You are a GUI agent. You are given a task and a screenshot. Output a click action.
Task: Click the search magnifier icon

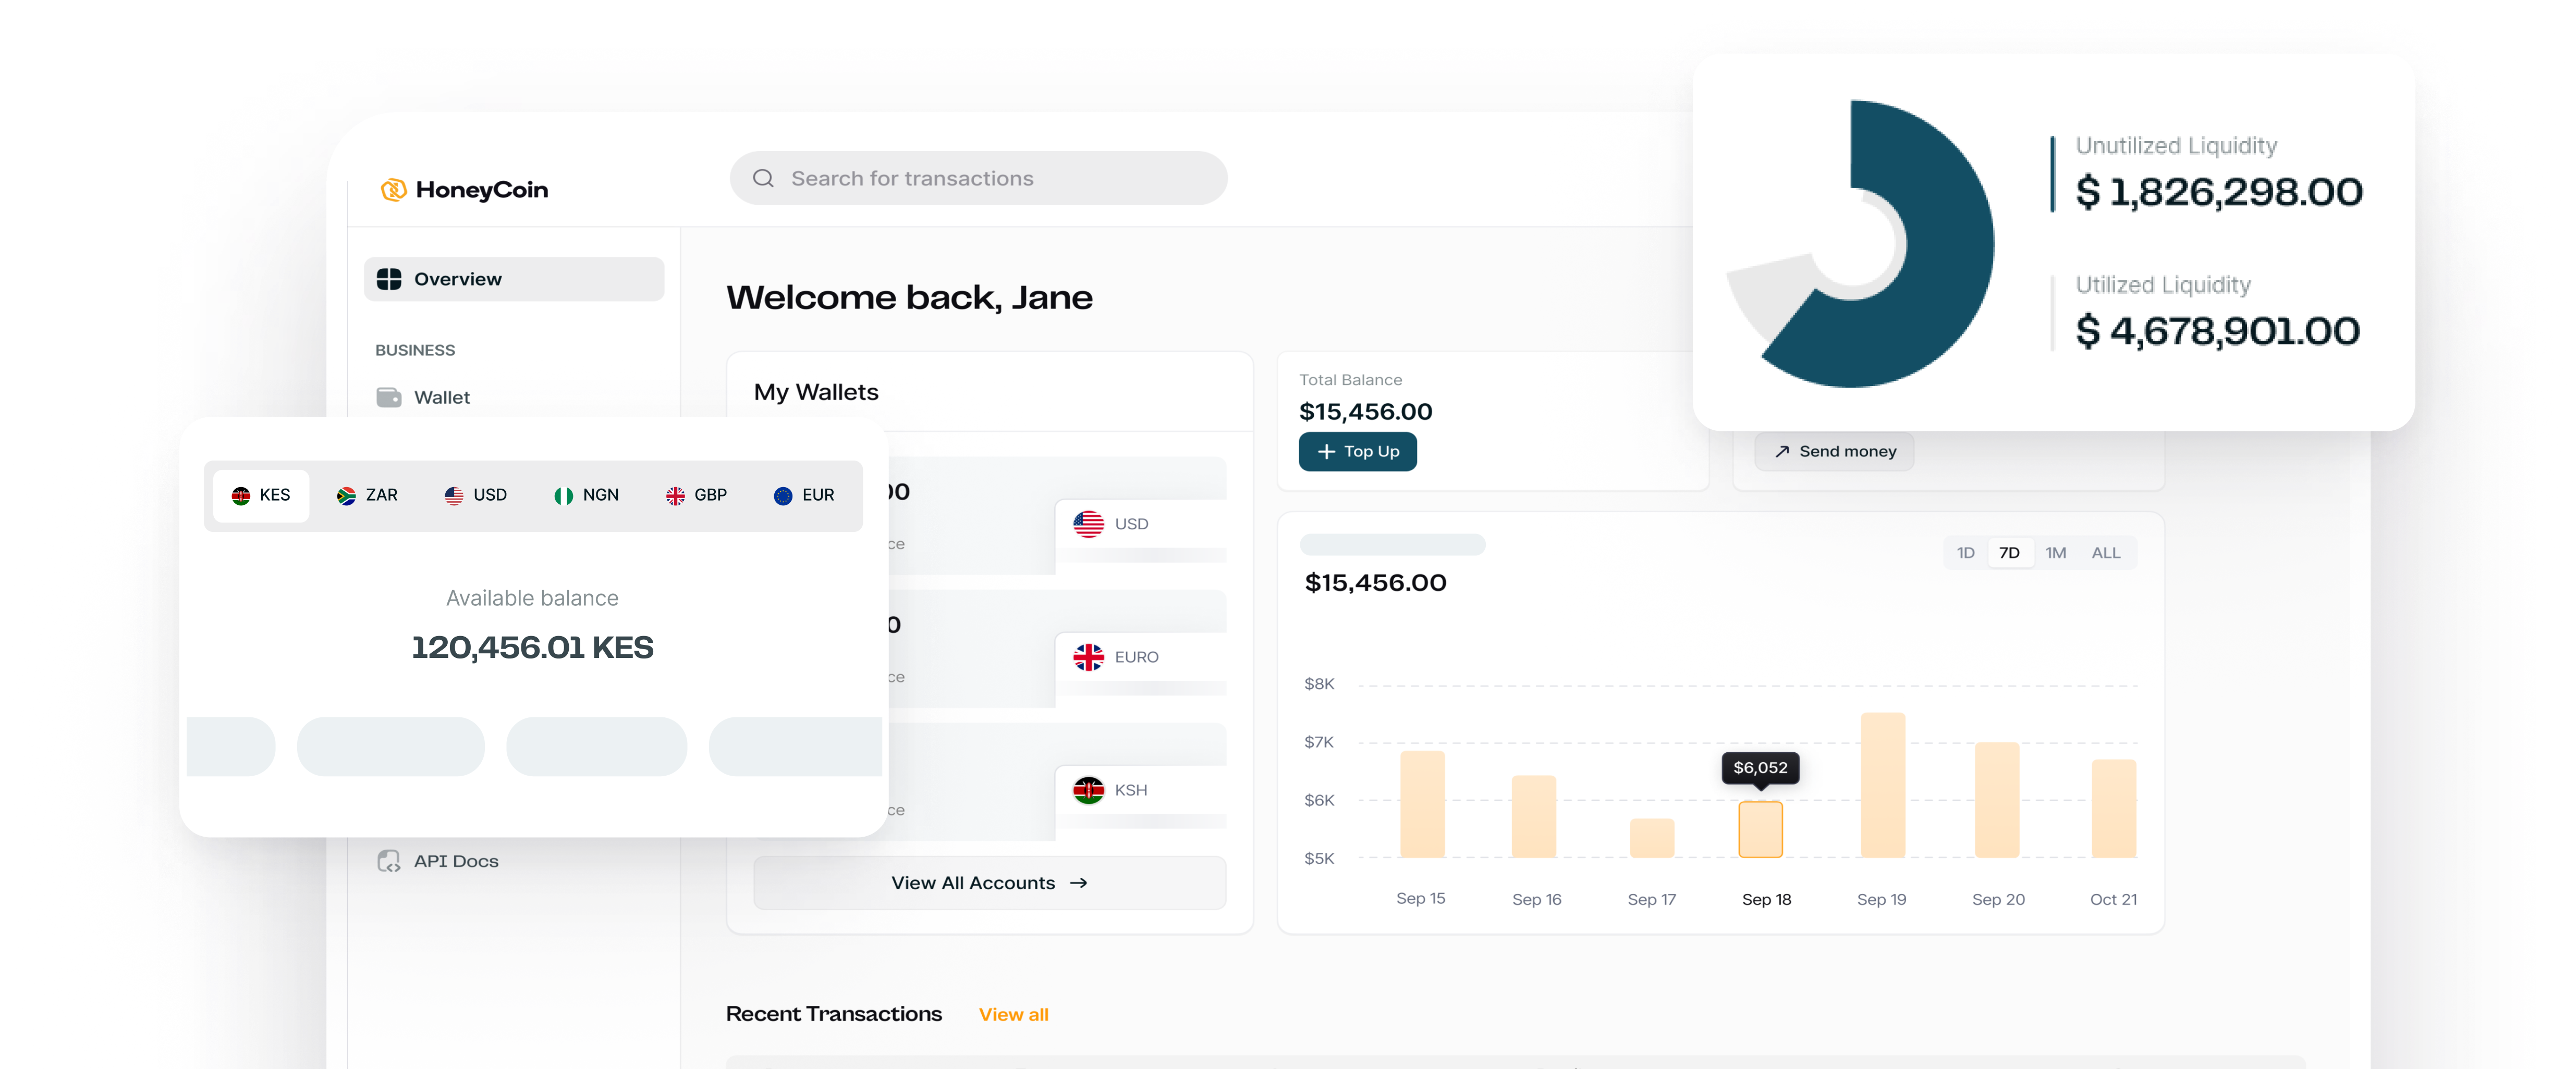763,179
